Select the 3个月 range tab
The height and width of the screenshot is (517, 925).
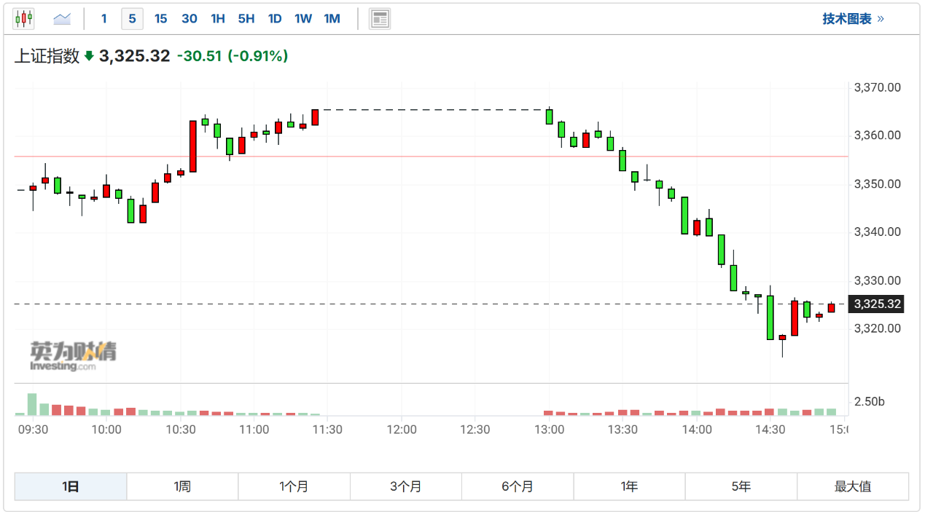tap(406, 486)
